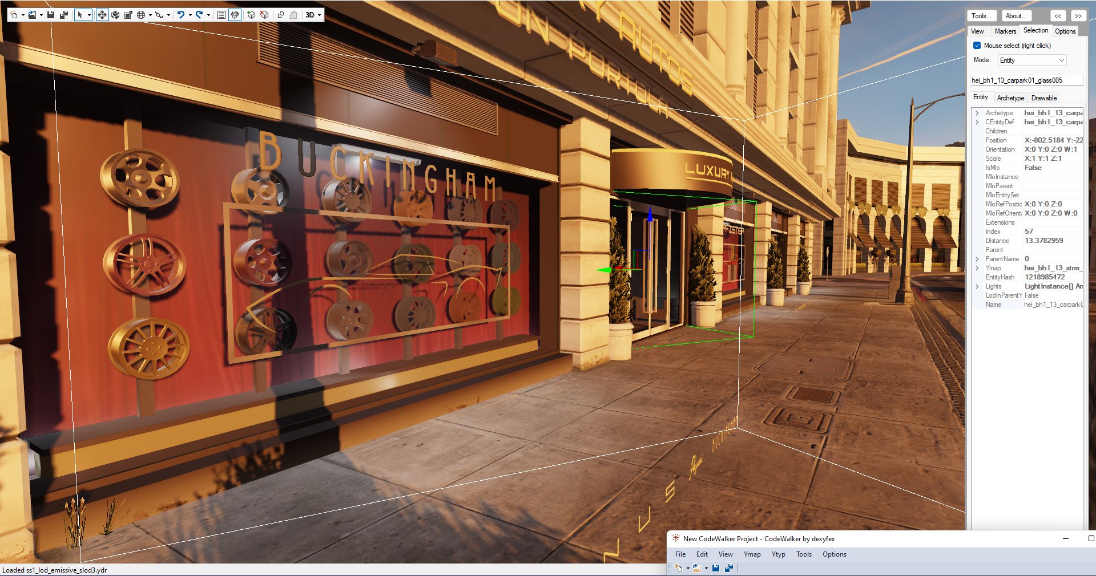The width and height of the screenshot is (1096, 576).
Task: Click Project window Save icon
Action: 716,568
